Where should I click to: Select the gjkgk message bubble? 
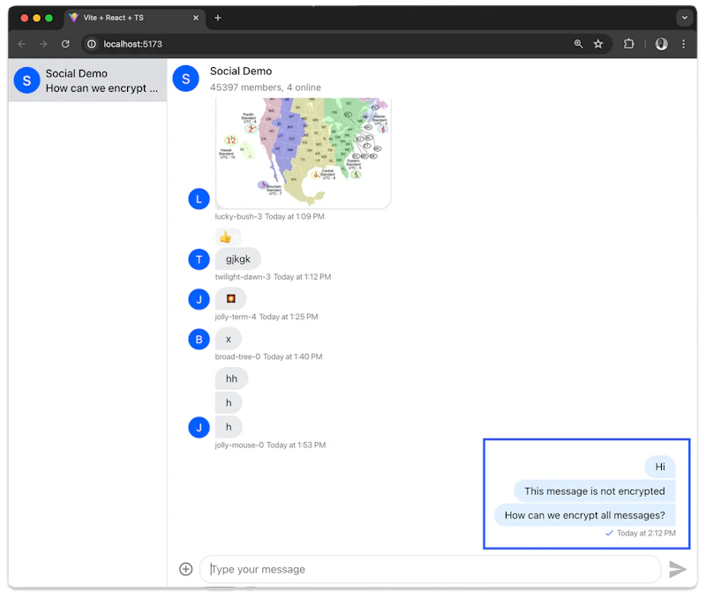(x=237, y=259)
